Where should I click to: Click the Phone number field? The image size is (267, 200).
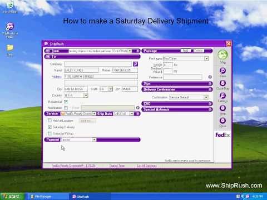[x=125, y=71]
